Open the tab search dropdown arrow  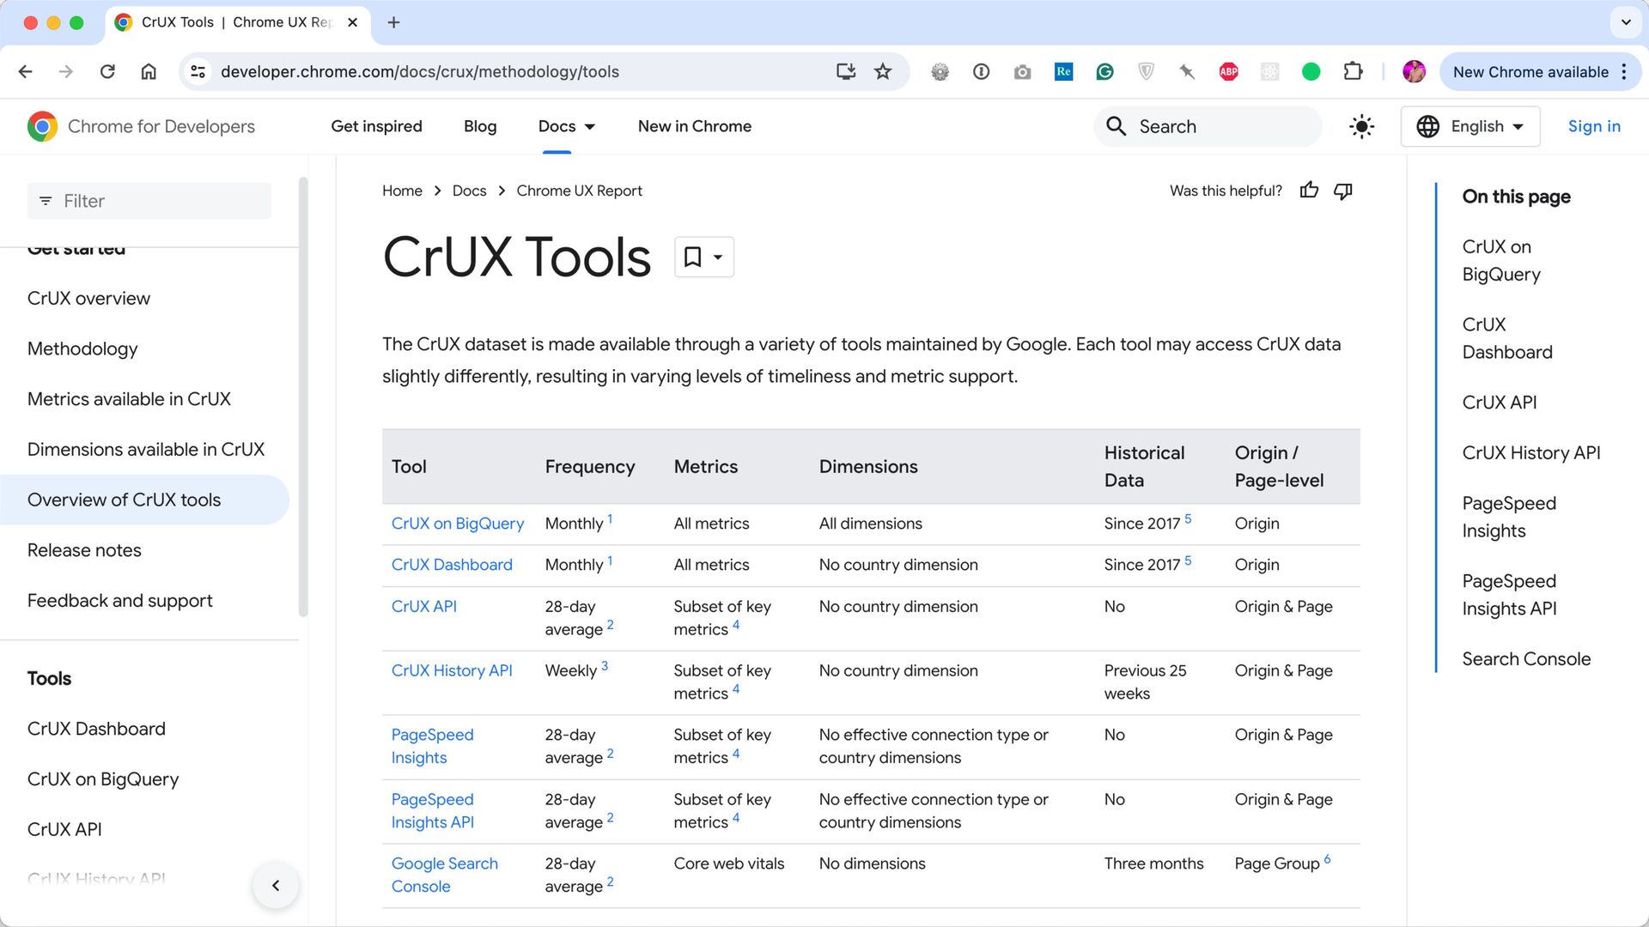(1626, 22)
